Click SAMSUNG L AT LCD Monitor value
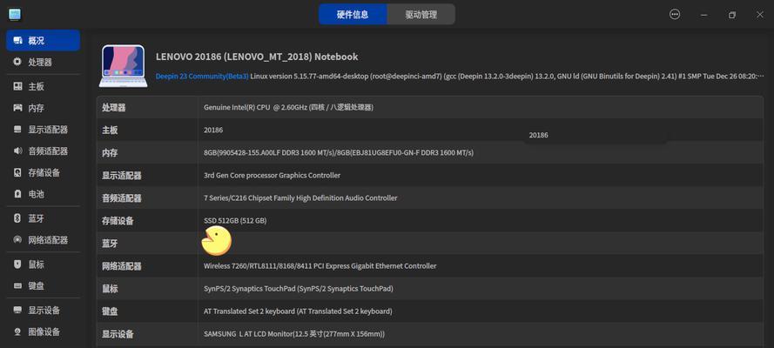774x348 pixels. [294, 334]
